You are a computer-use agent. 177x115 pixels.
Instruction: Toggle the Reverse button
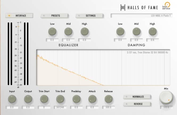point(137,104)
